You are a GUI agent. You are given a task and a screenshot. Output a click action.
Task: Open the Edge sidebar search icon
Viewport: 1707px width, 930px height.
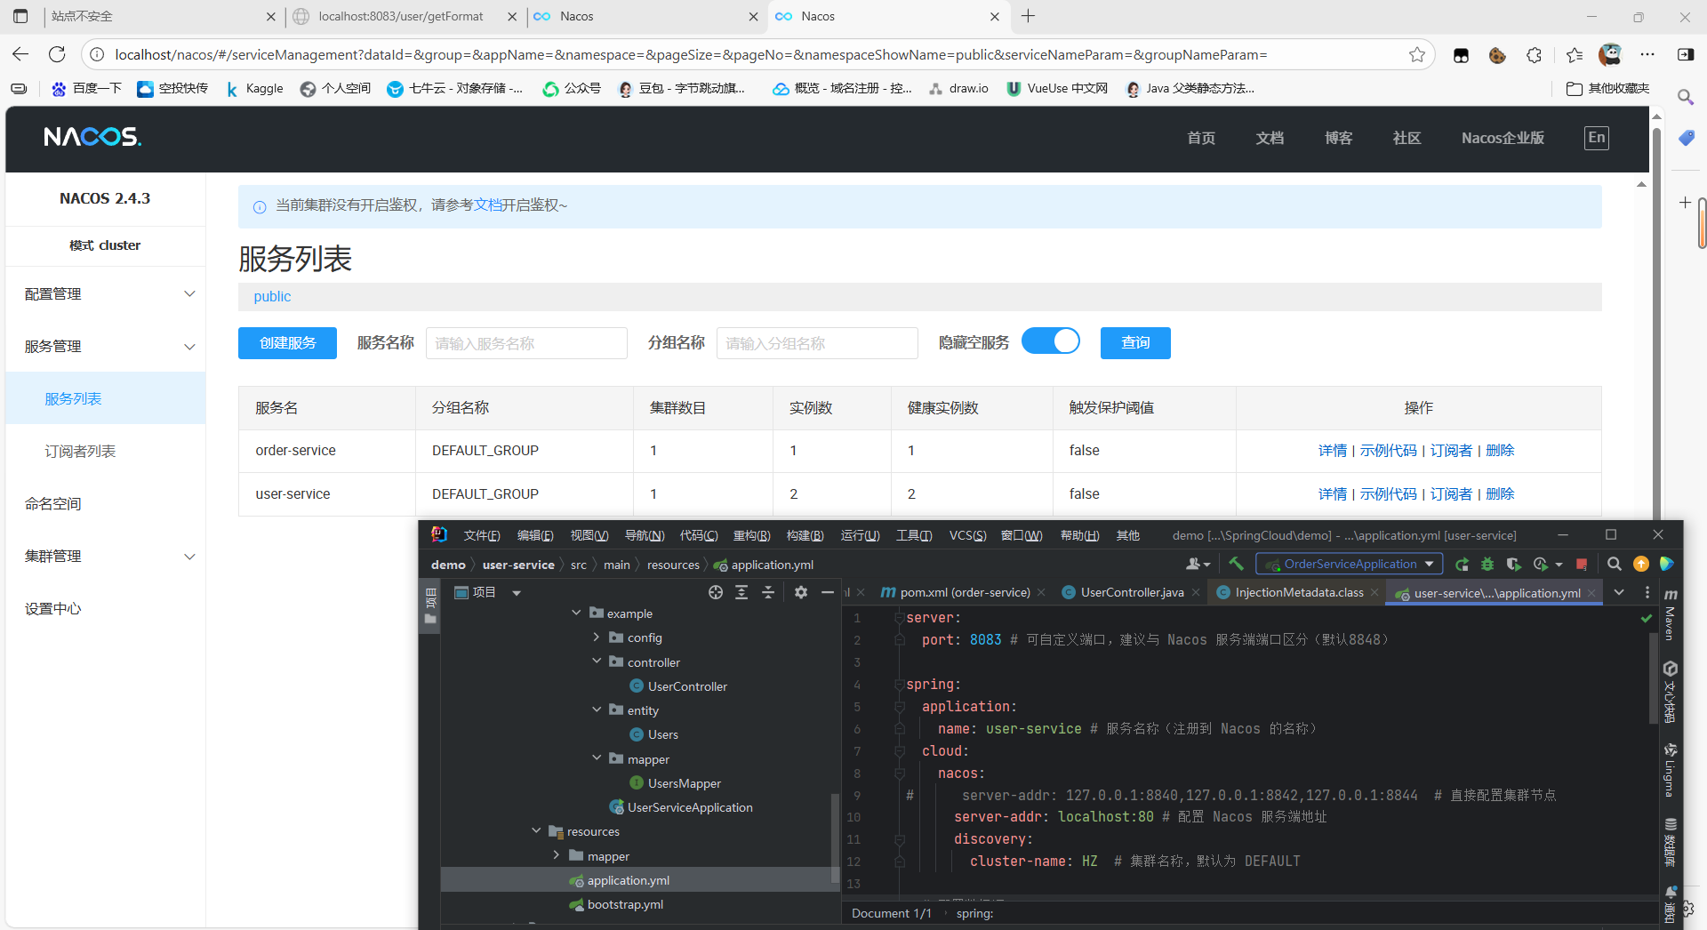(x=1685, y=97)
